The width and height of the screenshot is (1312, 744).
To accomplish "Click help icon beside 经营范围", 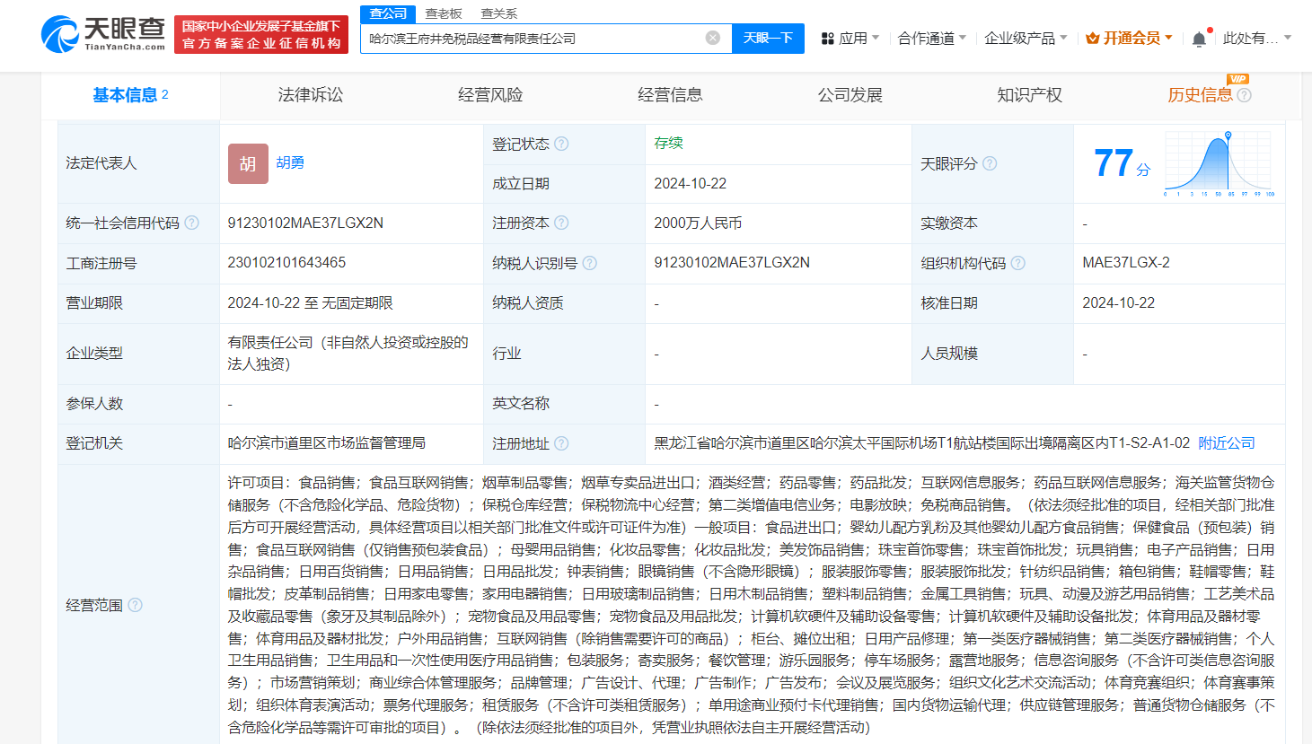I will tap(135, 605).
